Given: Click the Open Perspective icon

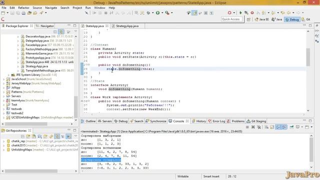Looking at the screenshot, I should 248,19.
